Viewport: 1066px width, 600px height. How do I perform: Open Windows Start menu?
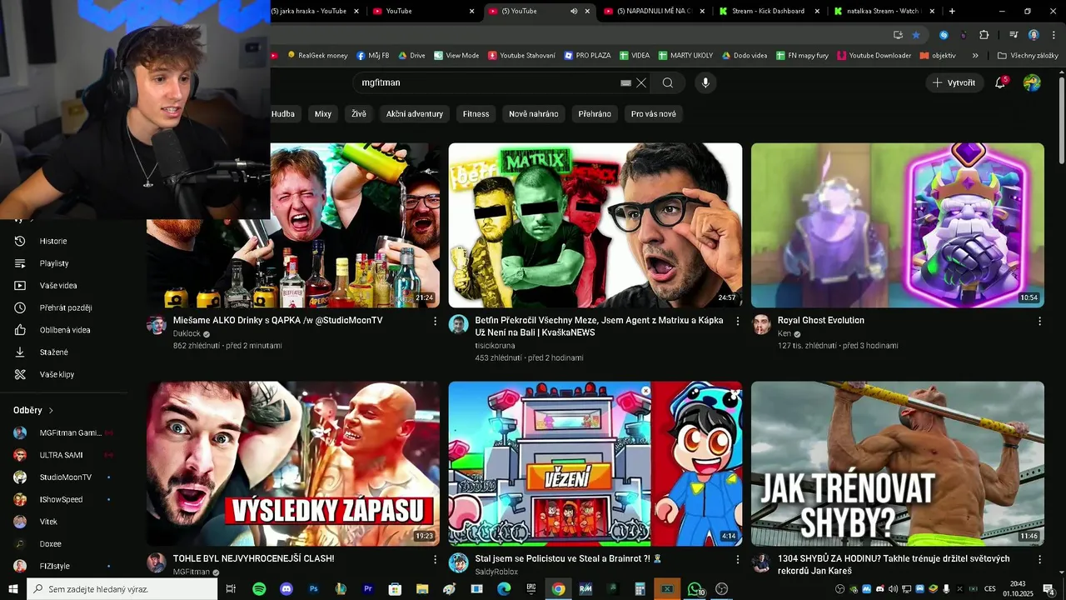coord(13,589)
